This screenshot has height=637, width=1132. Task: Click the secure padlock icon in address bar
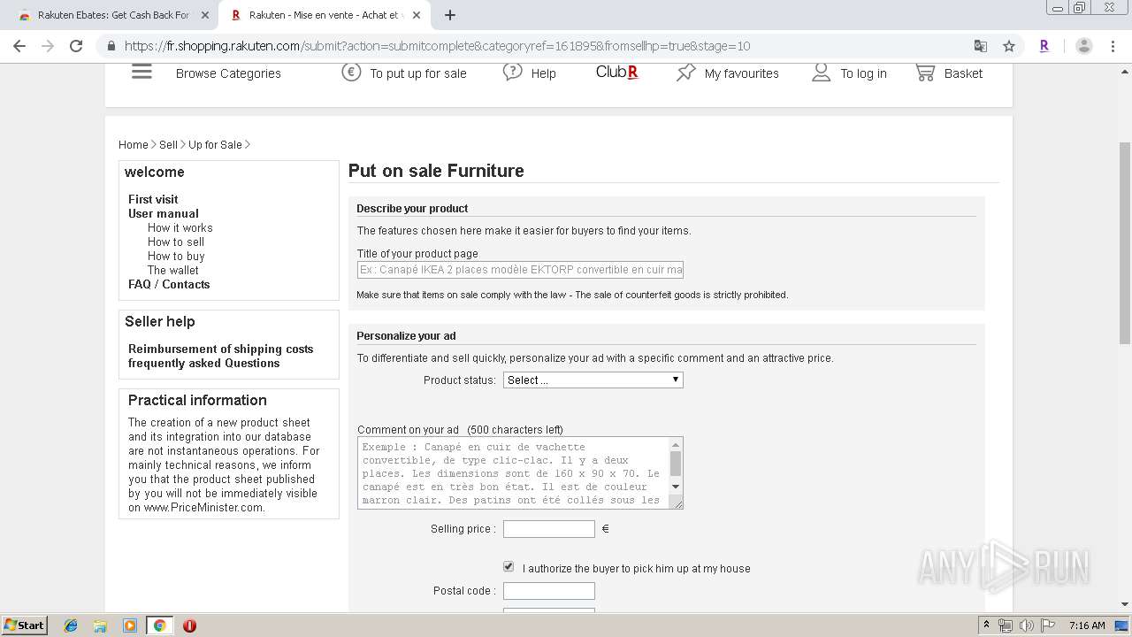111,46
